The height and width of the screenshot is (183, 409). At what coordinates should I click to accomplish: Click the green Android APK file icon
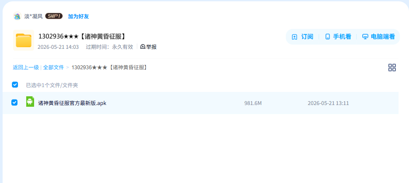tap(30, 102)
